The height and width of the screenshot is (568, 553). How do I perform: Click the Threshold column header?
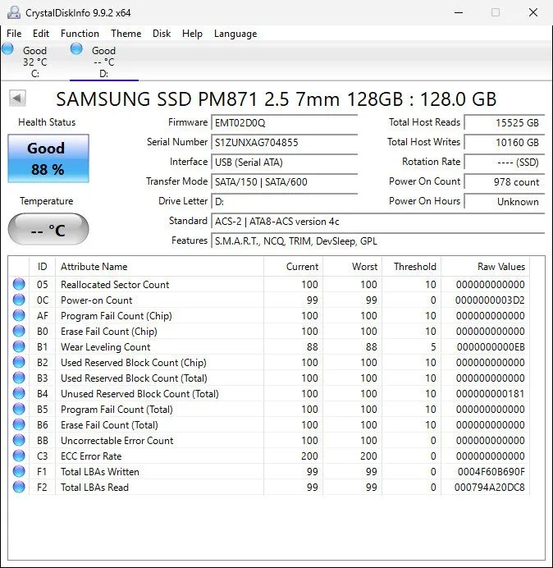[411, 267]
